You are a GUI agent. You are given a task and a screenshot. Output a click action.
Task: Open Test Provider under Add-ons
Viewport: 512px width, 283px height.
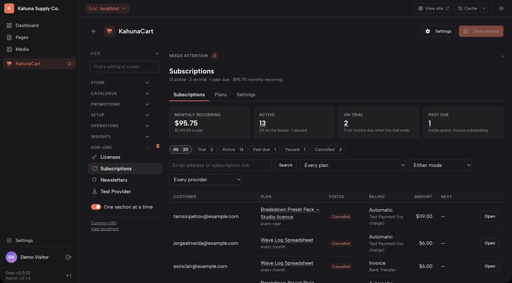(125, 191)
